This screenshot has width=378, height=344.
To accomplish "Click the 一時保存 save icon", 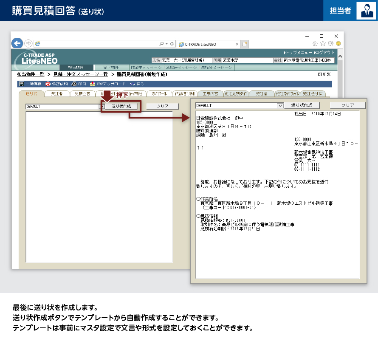I will (x=21, y=84).
